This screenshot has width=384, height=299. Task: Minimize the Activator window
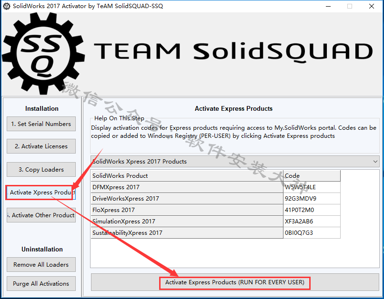pos(328,6)
